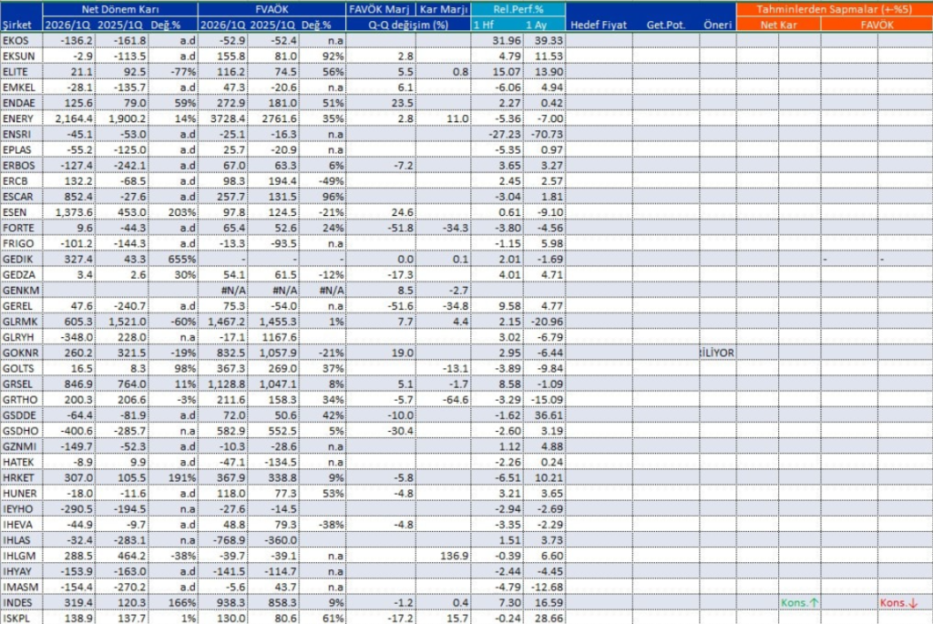933x624 pixels.
Task: Select the EPLAS company cell
Action: pyautogui.click(x=22, y=150)
